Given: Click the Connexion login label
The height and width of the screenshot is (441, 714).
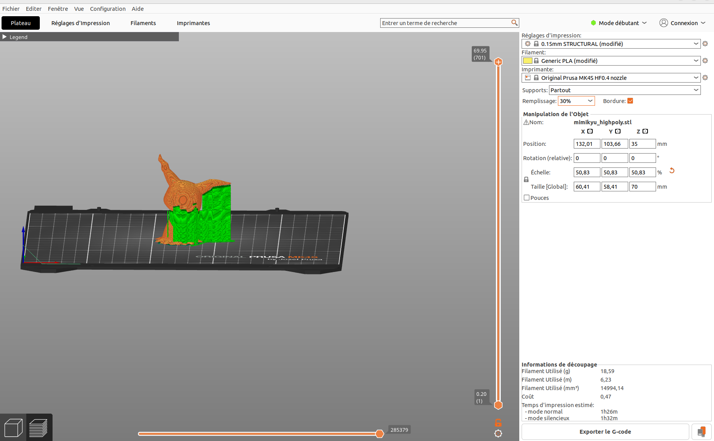Looking at the screenshot, I should tap(684, 23).
